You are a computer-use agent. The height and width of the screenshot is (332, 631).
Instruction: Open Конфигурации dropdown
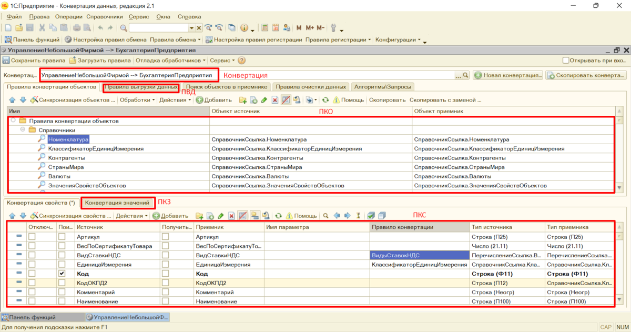(398, 39)
